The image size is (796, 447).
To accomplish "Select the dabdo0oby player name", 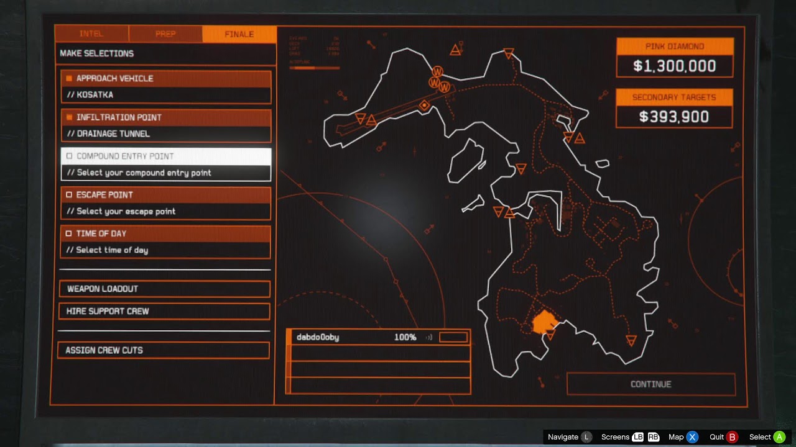I will coord(318,337).
